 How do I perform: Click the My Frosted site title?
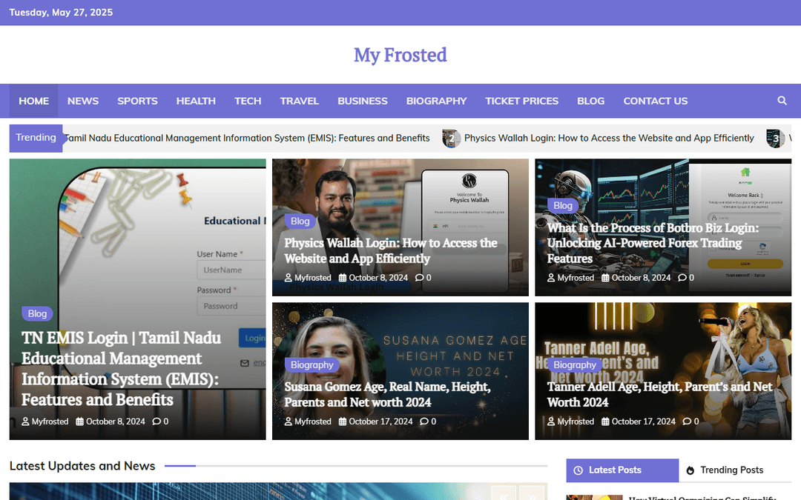coord(400,55)
